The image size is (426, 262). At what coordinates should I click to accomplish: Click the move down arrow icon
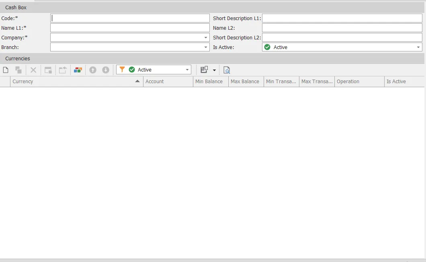click(x=106, y=70)
